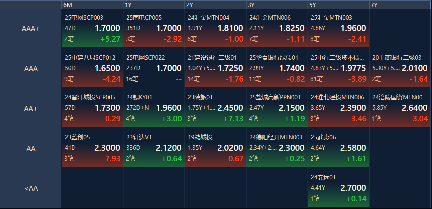Click the 24锡KY01 bond tile
The image size is (432, 209).
pyautogui.click(x=154, y=108)
